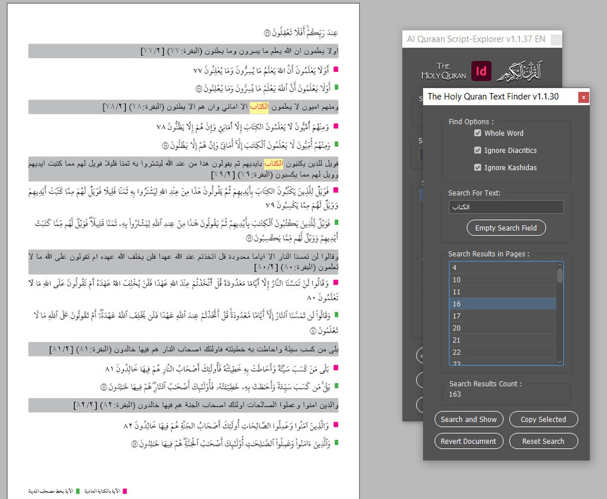The image size is (607, 499).
Task: Click the results list scrollbar thumb
Action: [x=560, y=275]
